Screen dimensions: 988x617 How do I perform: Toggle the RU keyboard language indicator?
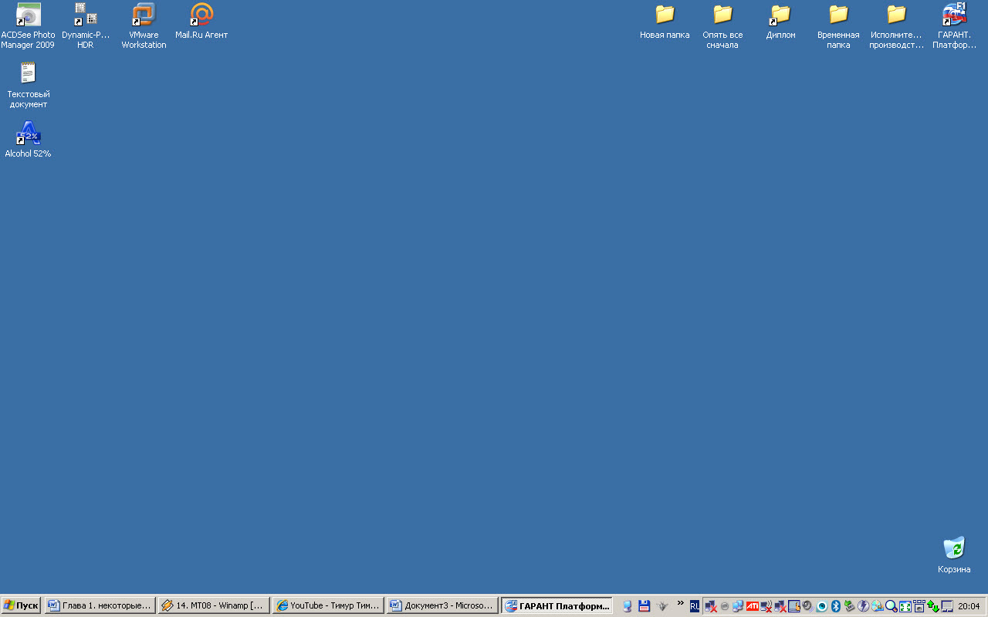coord(695,606)
